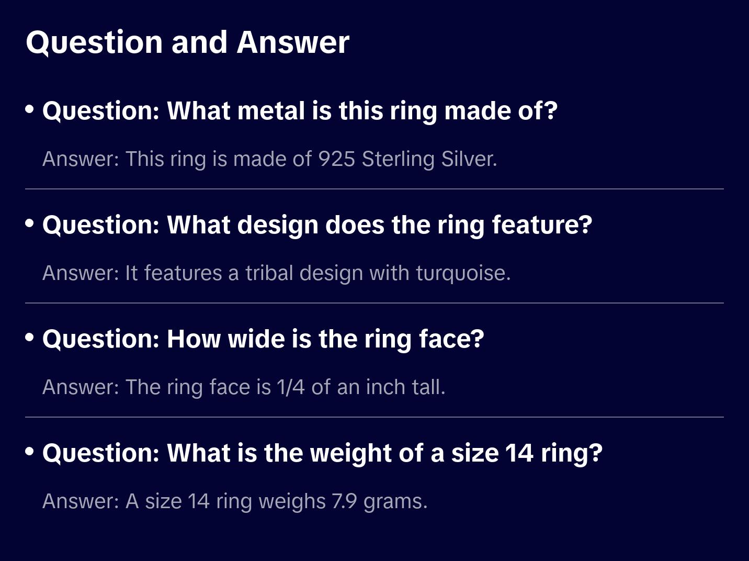Click the bullet beside the ring face question
The height and width of the screenshot is (561, 749).
[30, 338]
